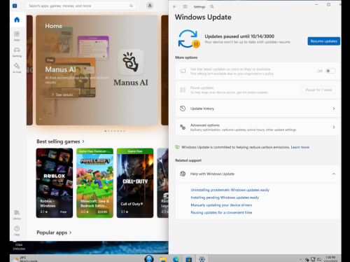
Task: Open Uninstalling problematic Windows updates easily link
Action: (230, 190)
